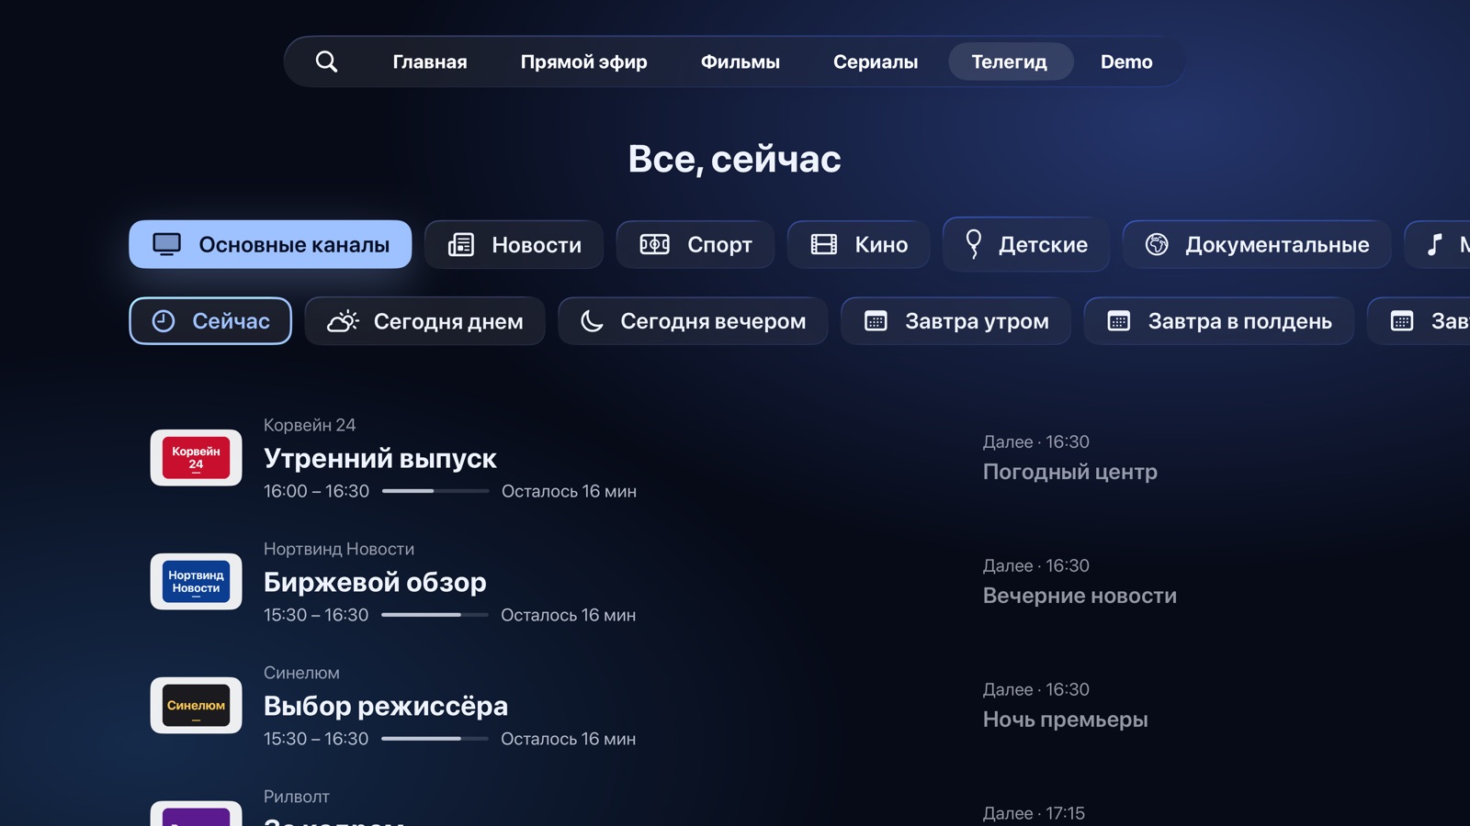
Task: Open the Нортвинд Новости channel logo
Action: click(196, 581)
